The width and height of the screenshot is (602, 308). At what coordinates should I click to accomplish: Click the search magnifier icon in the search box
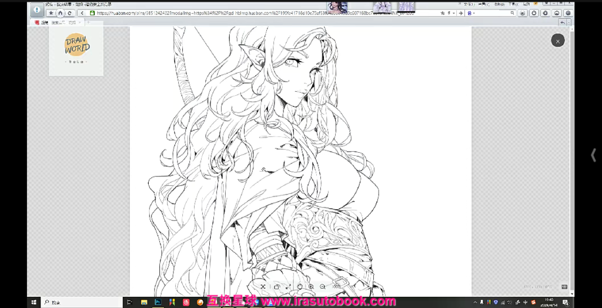pos(512,13)
